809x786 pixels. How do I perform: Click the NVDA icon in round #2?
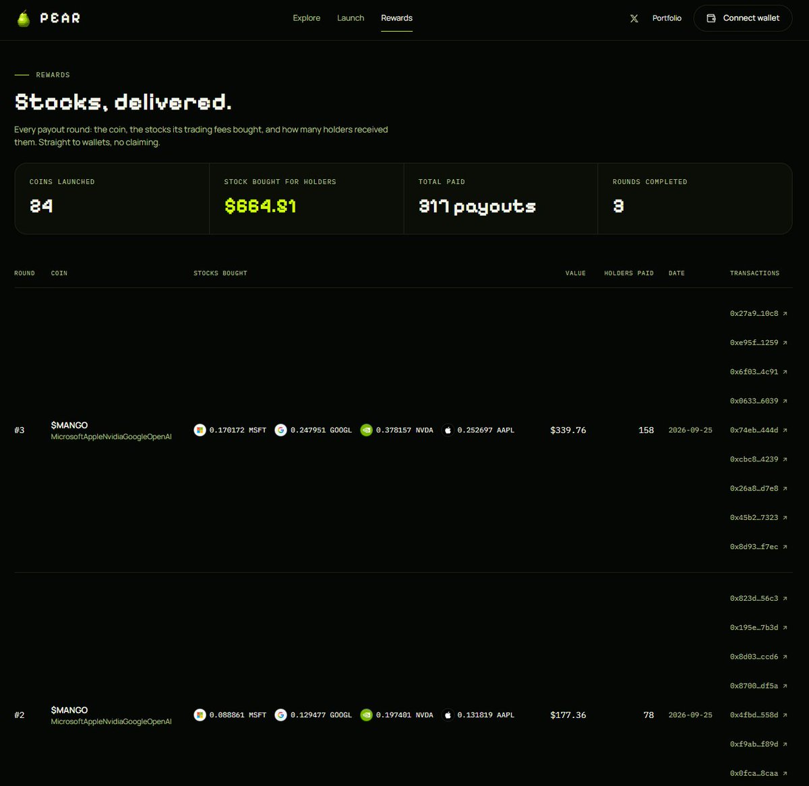366,715
